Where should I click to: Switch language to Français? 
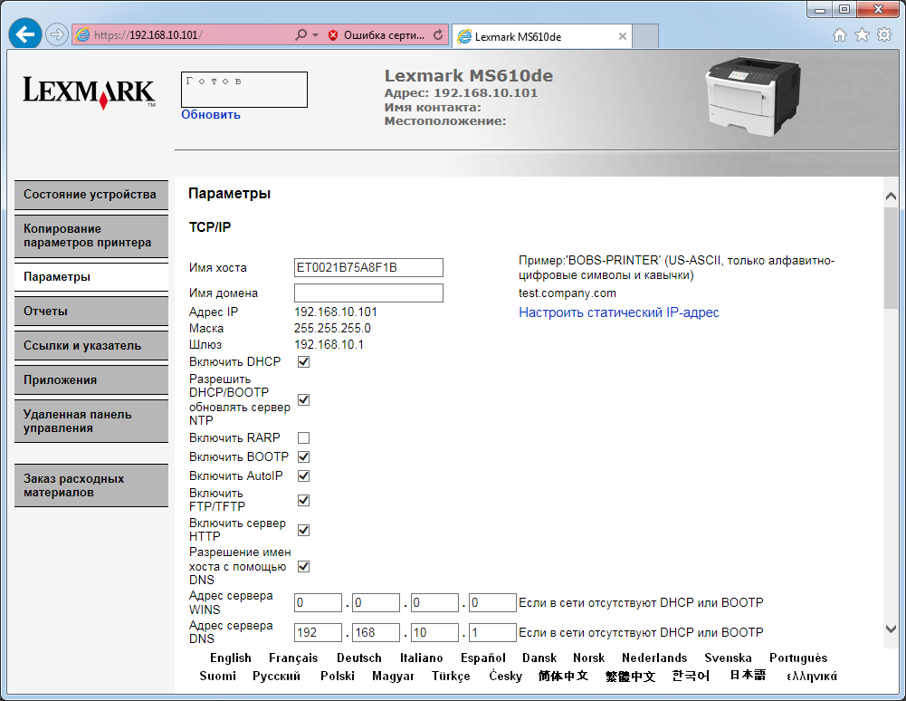point(293,658)
